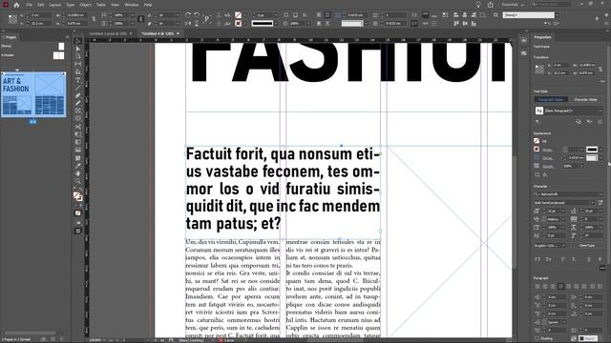Viewport: 611px width, 343px height.
Task: Select the Justify with last line left alignment
Action: click(560, 286)
